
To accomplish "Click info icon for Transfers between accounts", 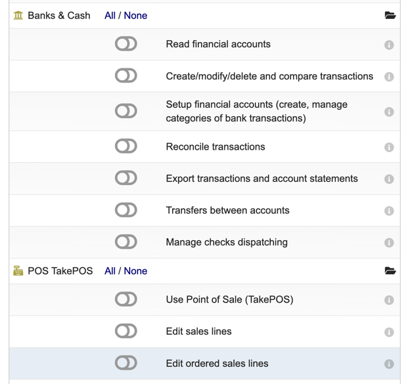I will point(389,211).
